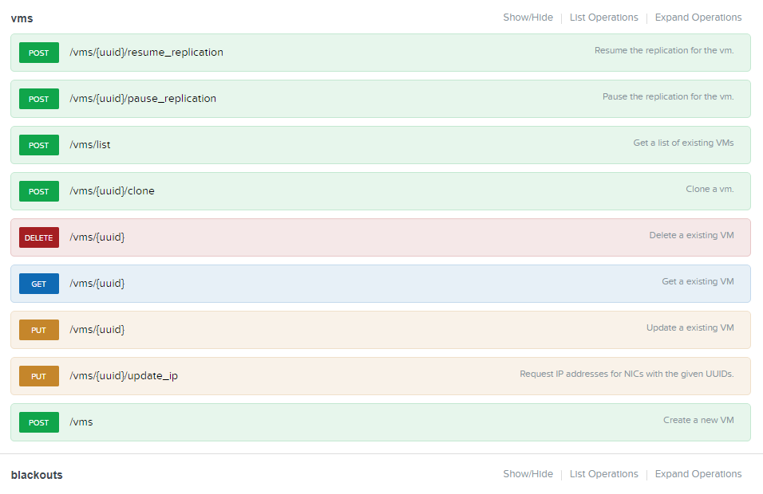Open /vms/{uuid}/update_ip path
This screenshot has height=494, width=763.
point(124,375)
